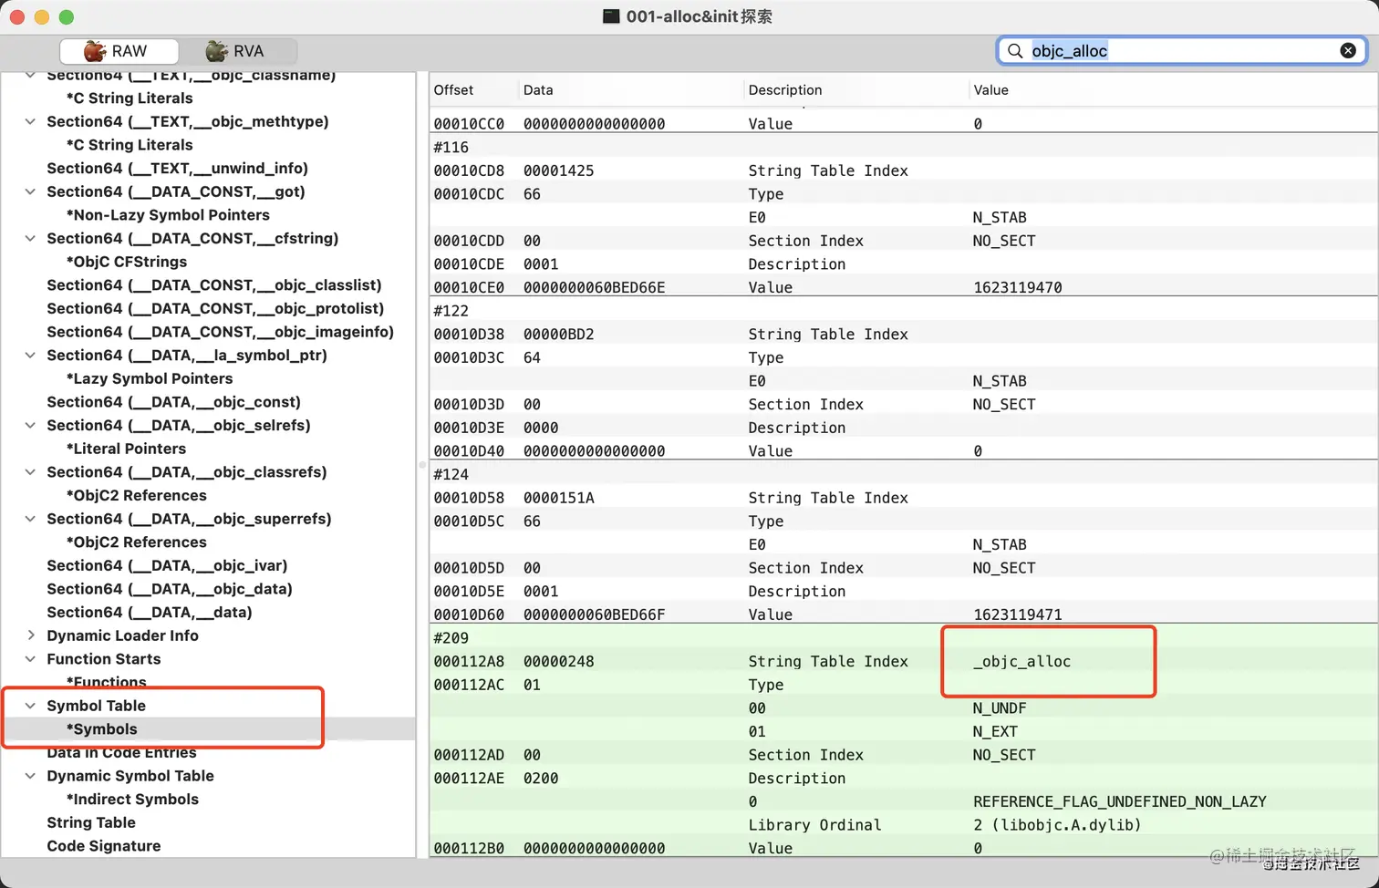1379x888 pixels.
Task: Click the 2 (libobjc.A.dylib) library ordinal value
Action: 1057,825
